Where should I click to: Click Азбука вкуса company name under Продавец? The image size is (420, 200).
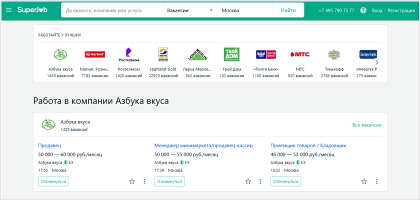(50, 162)
